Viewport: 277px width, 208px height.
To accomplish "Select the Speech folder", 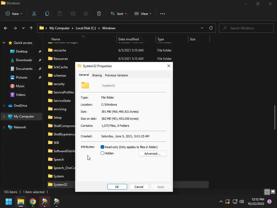I will click(x=58, y=160).
